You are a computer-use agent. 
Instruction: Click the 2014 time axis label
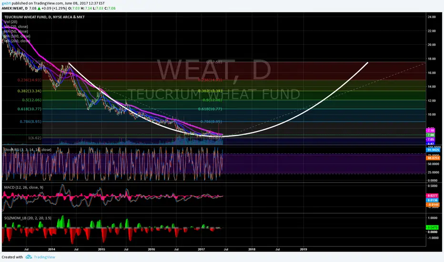tap(51, 250)
